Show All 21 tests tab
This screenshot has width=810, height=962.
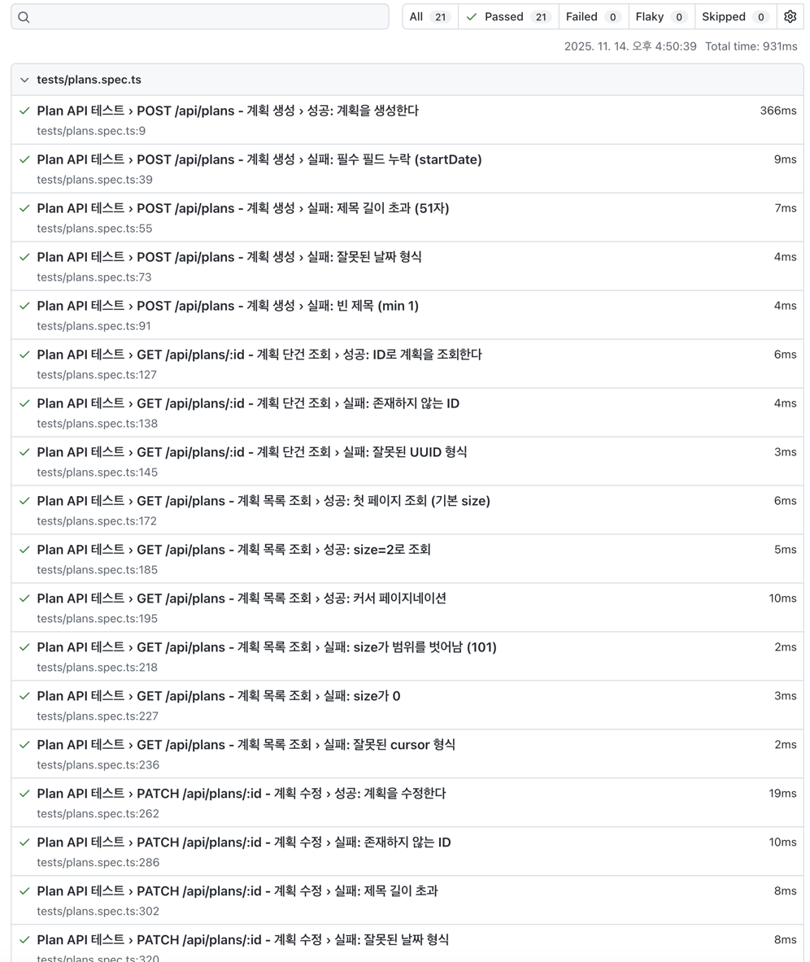[429, 17]
